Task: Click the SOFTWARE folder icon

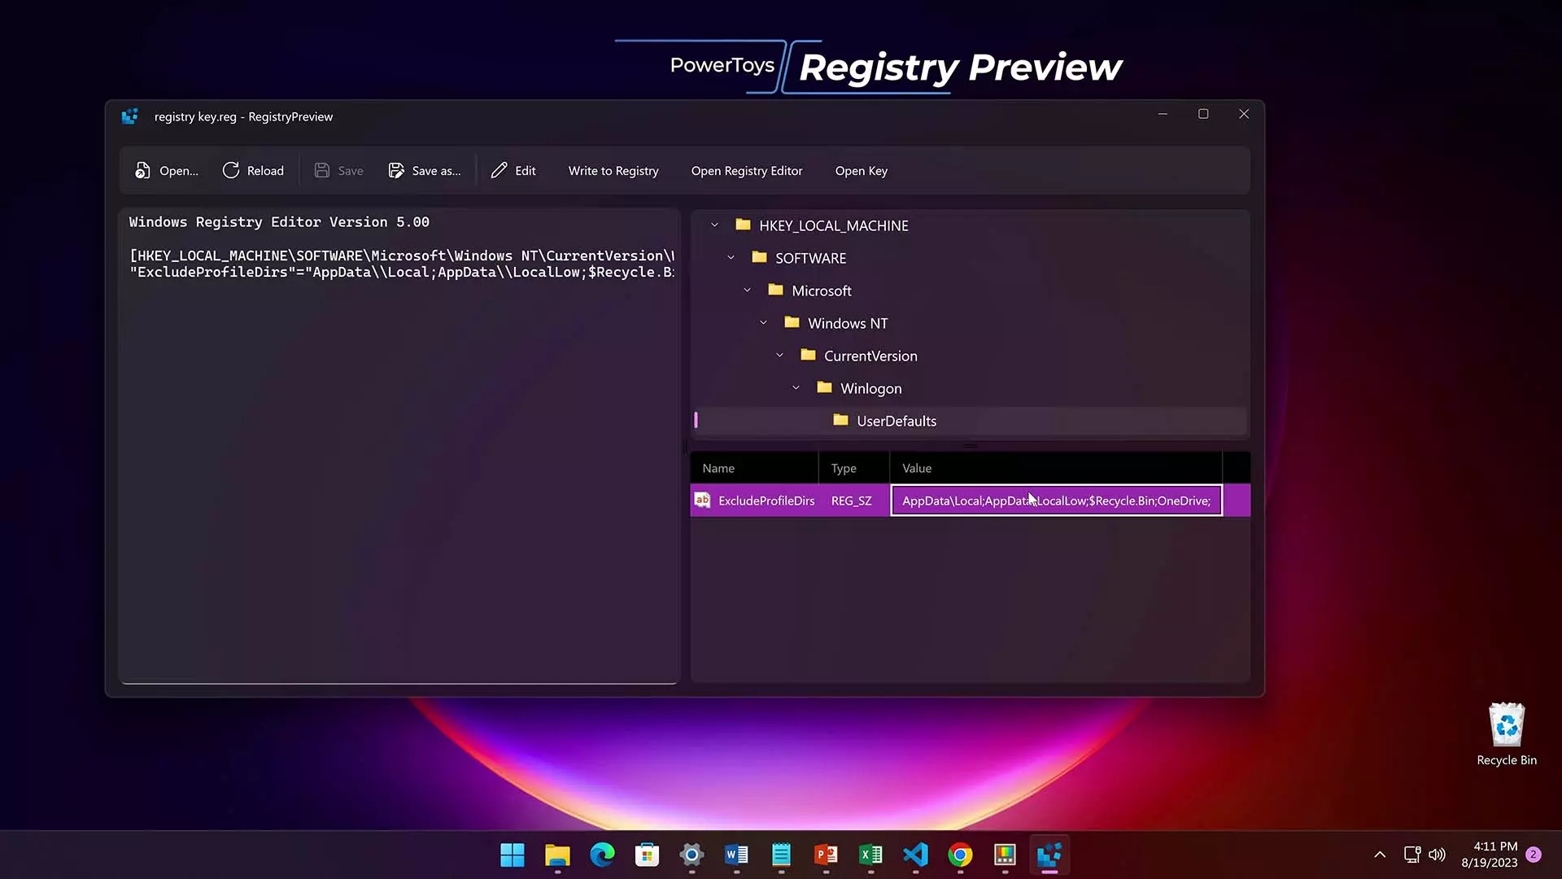Action: click(x=759, y=257)
